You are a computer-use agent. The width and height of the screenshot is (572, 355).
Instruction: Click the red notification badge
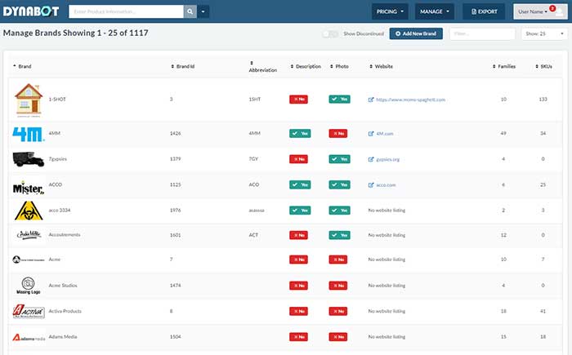point(552,8)
